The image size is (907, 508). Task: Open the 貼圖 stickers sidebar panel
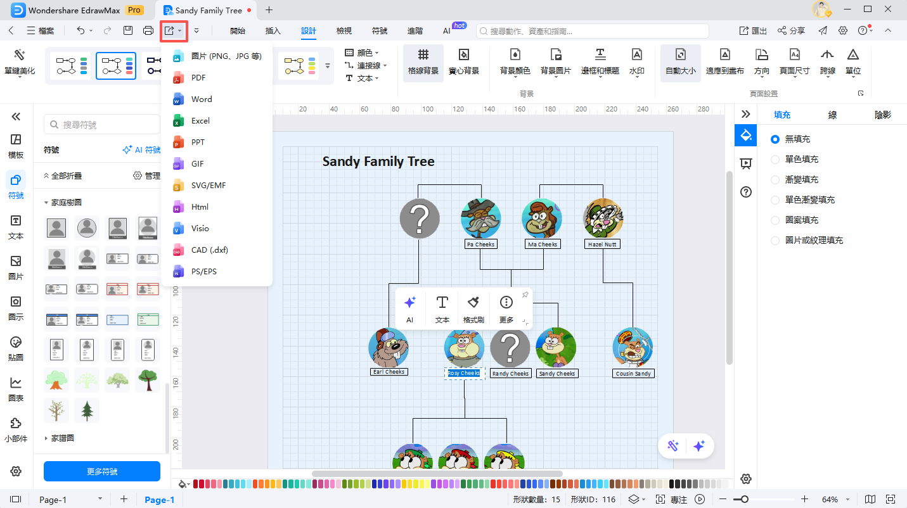[16, 348]
